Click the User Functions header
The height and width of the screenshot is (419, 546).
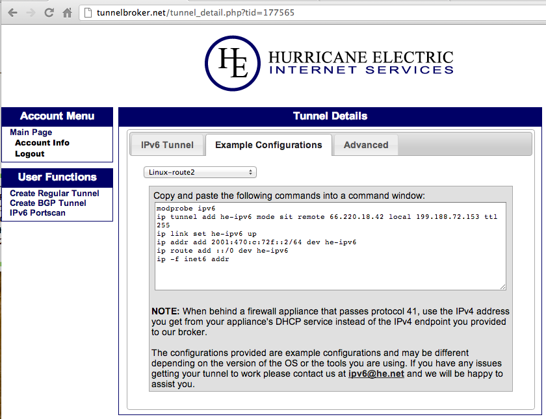coord(57,177)
